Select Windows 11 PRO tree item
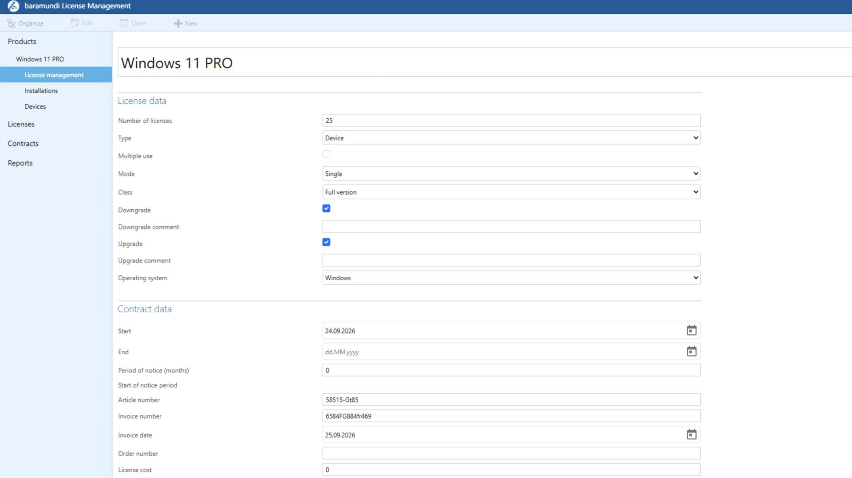Screen dimensions: 852x478 click(40, 59)
